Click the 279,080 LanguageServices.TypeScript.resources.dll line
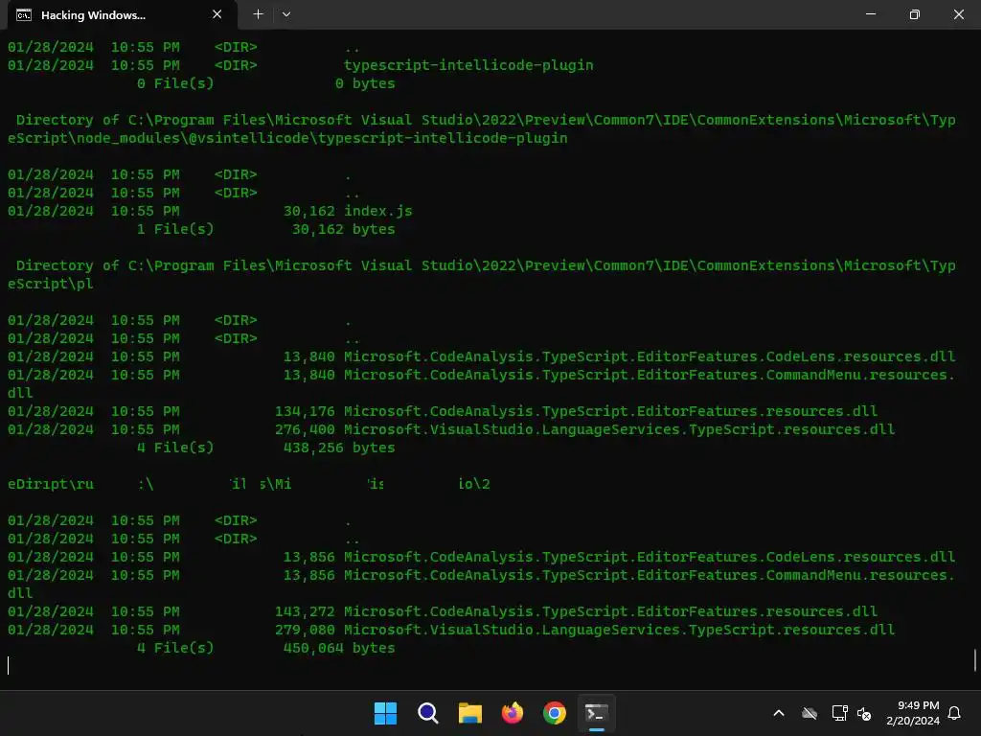 [x=451, y=630]
